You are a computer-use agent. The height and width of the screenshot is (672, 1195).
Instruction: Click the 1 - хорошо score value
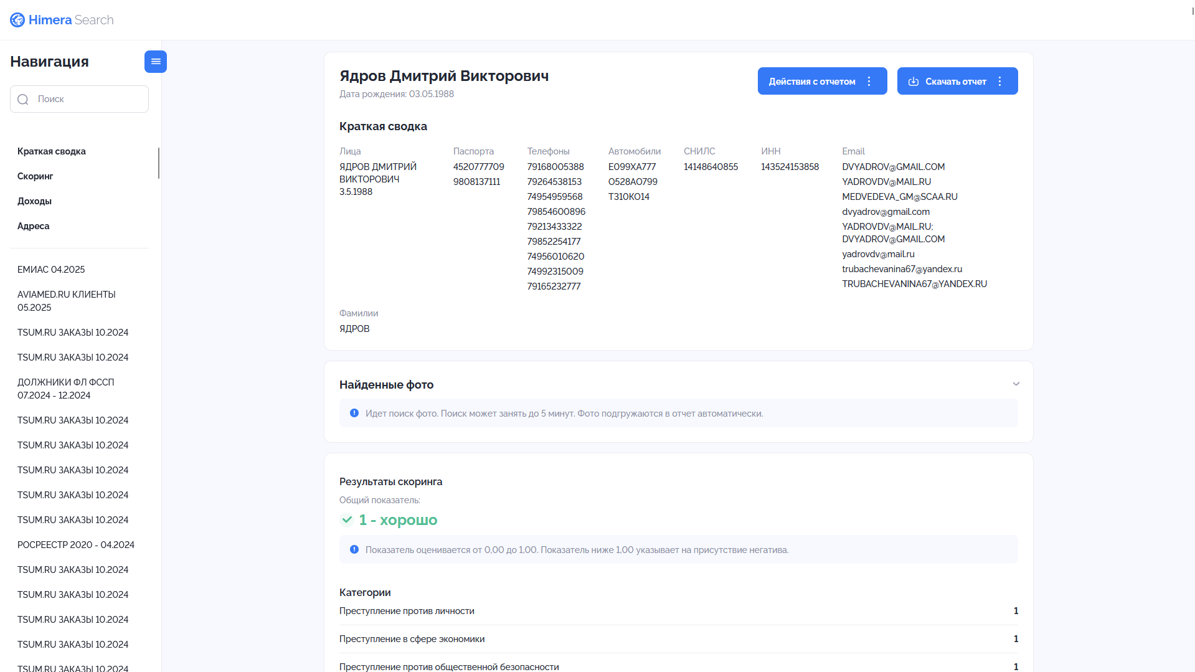(x=398, y=519)
